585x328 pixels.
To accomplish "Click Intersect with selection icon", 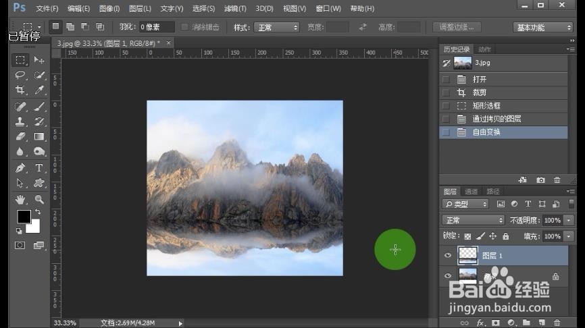I will pos(100,26).
